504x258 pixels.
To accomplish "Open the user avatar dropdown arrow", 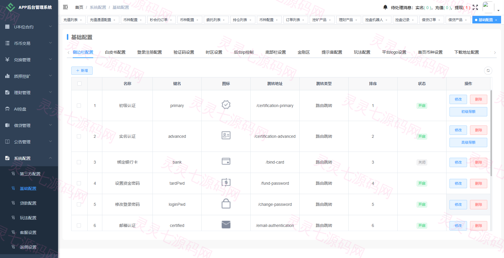I will click(x=498, y=11).
